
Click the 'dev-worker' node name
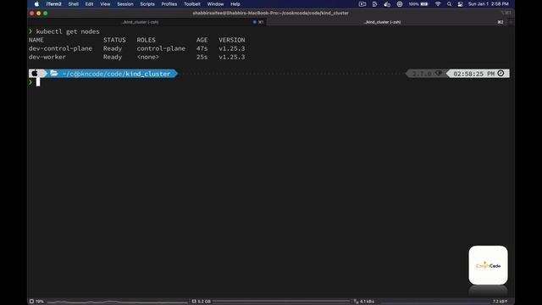[47, 57]
